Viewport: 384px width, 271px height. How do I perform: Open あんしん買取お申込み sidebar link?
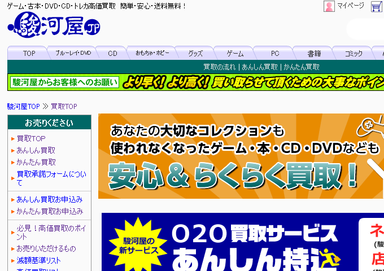tap(50, 199)
